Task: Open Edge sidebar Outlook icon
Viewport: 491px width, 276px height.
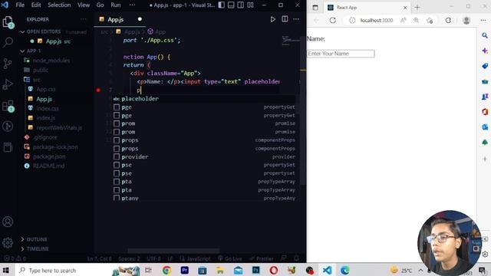Action: click(485, 127)
